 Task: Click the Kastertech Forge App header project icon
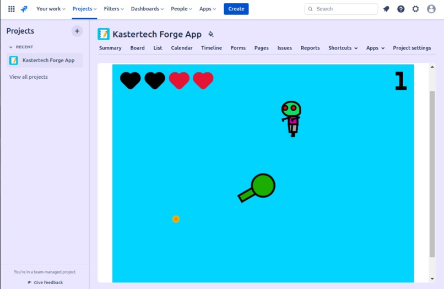click(104, 34)
